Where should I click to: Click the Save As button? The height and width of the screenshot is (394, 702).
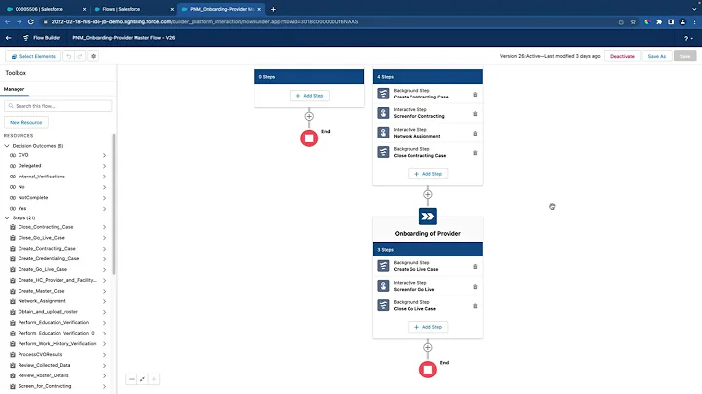(657, 56)
